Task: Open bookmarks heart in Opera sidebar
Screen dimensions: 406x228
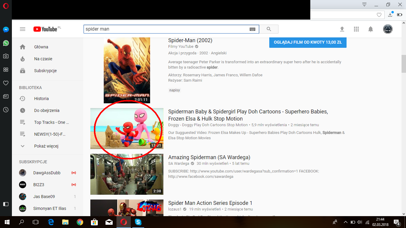Action: [x=6, y=83]
